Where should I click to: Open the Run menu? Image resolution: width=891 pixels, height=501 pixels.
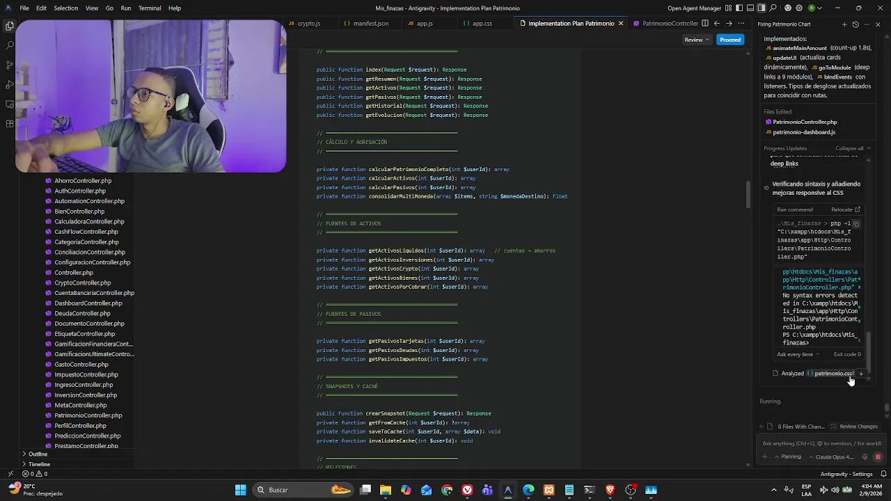click(x=125, y=8)
